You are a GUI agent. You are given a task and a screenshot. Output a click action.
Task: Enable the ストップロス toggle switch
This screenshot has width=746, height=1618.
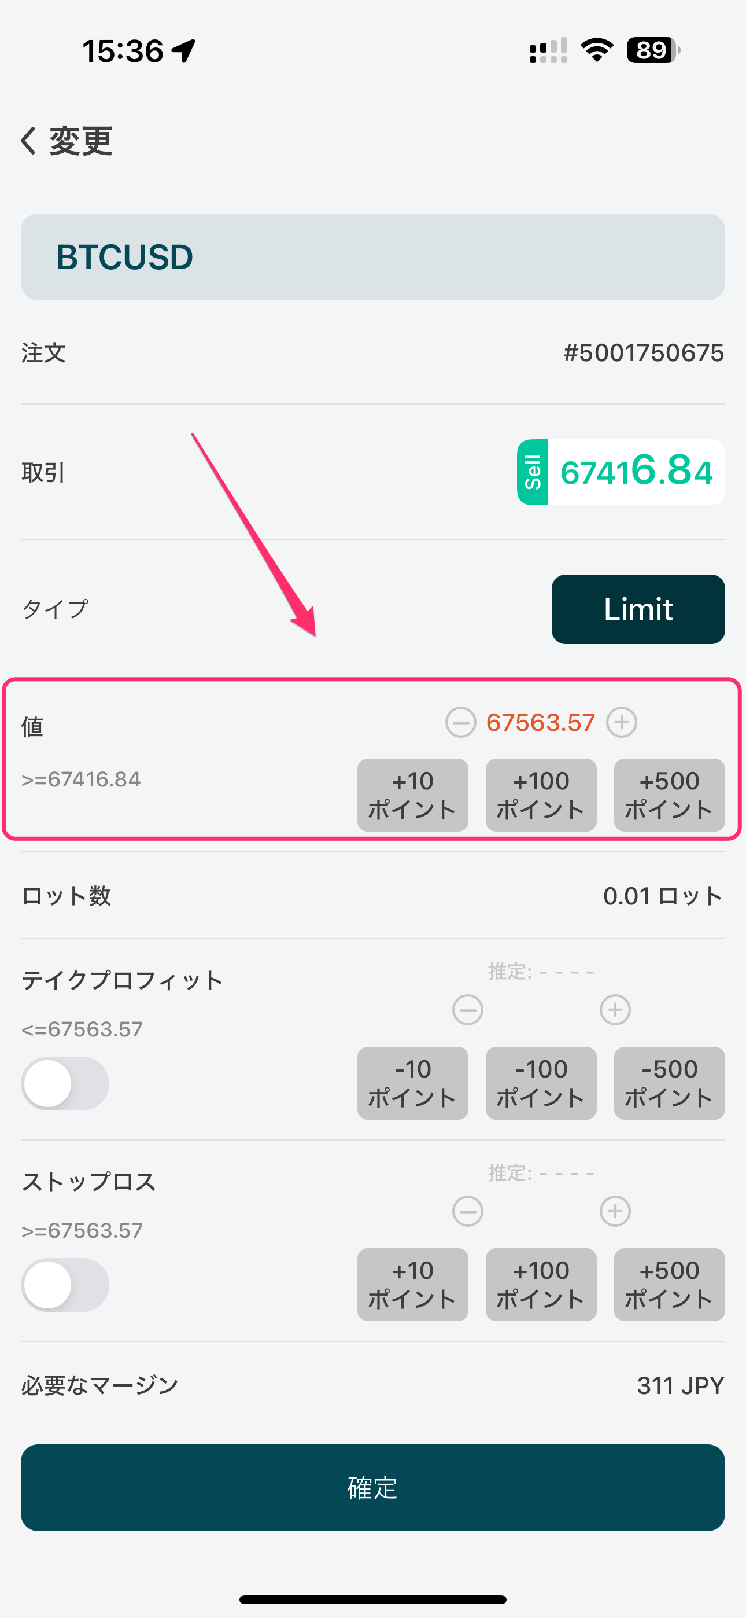65,1285
